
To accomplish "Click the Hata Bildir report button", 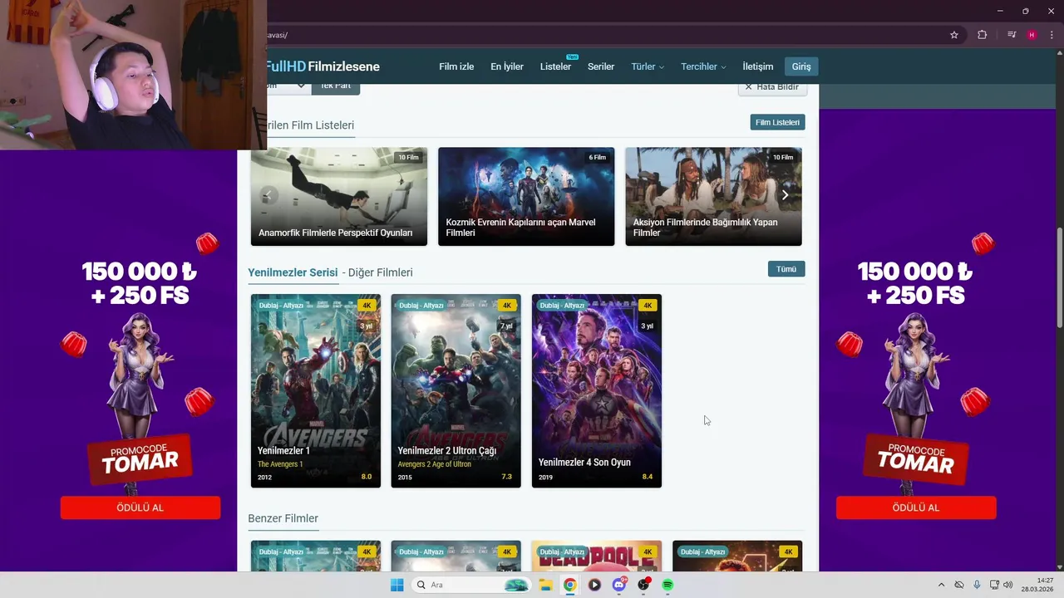I will [x=772, y=87].
